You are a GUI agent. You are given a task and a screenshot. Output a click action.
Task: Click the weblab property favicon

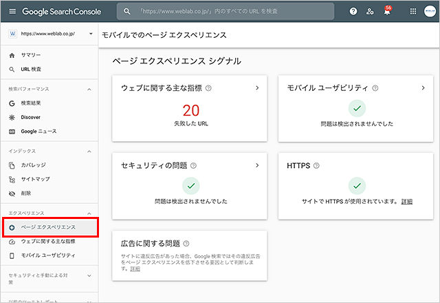click(12, 34)
